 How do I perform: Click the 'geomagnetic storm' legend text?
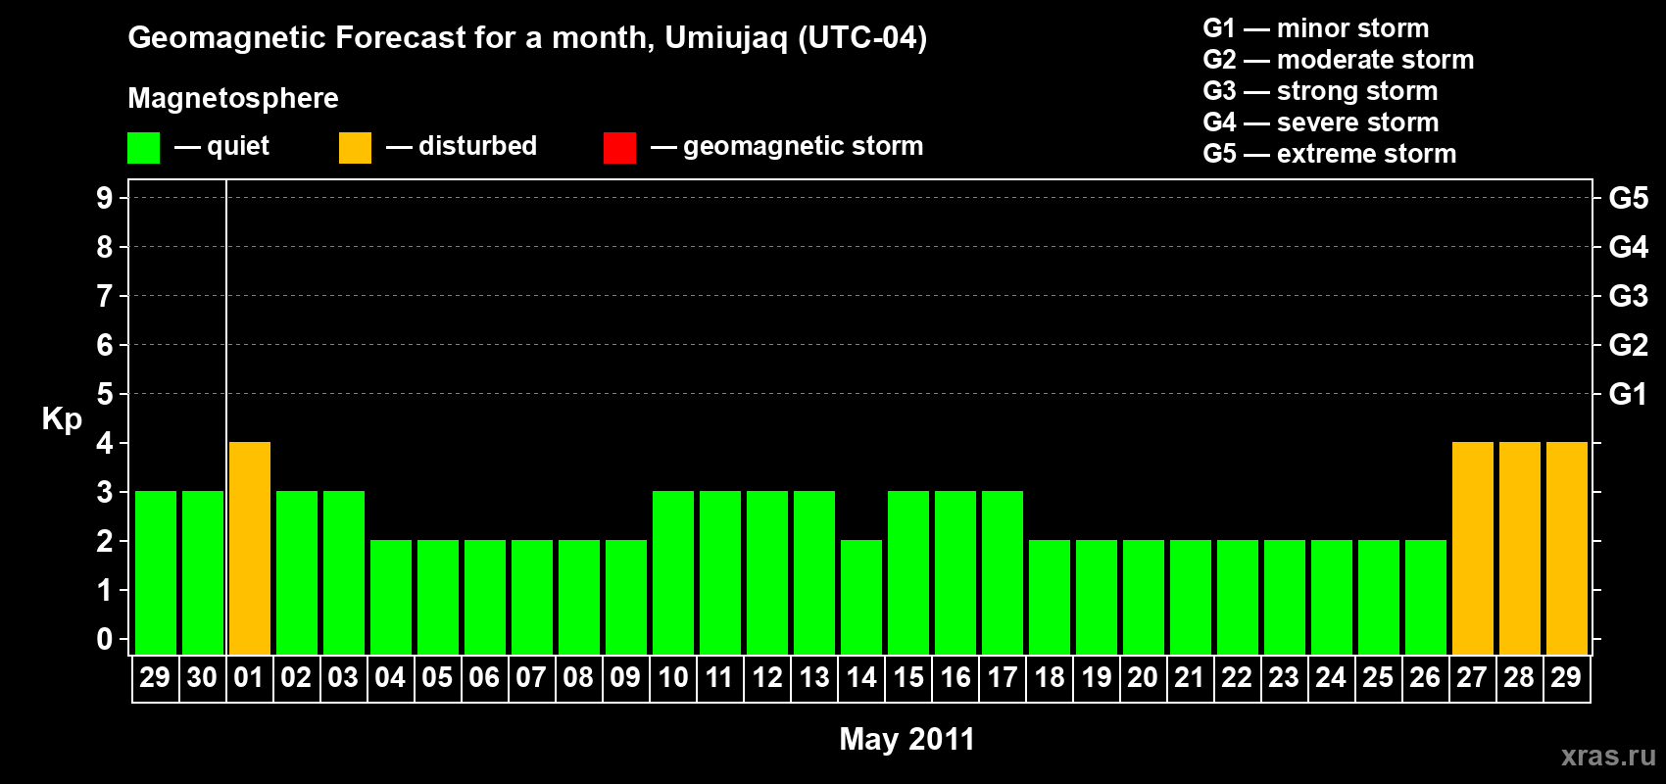point(803,147)
